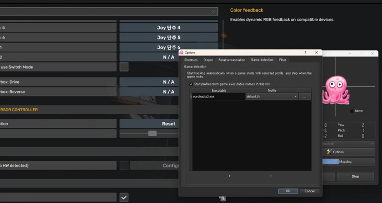Screen dimensions: 382x203
Task: Open the Relative translation tab
Action: point(232,60)
